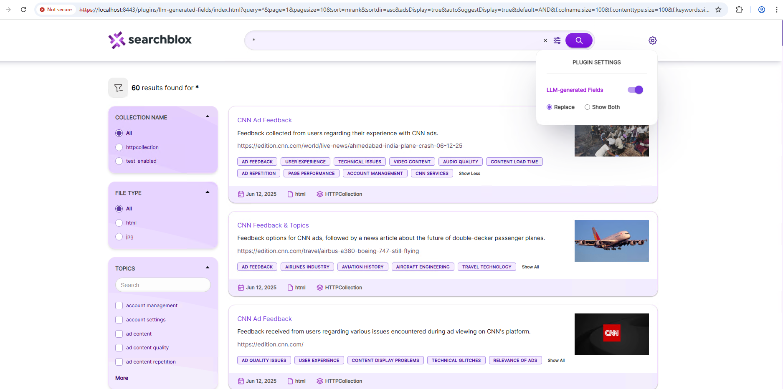Screen dimensions: 783x389
Task: Click the VIDEO CONTENT tag
Action: click(412, 162)
